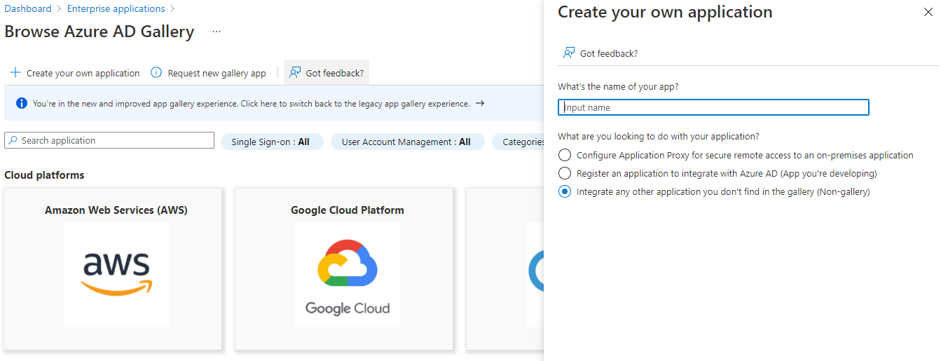Click the blue info icon in the banner
Image resolution: width=948 pixels, height=361 pixels.
point(22,104)
